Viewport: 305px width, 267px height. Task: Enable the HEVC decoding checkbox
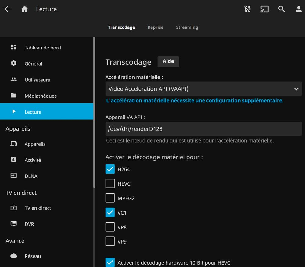click(x=110, y=184)
